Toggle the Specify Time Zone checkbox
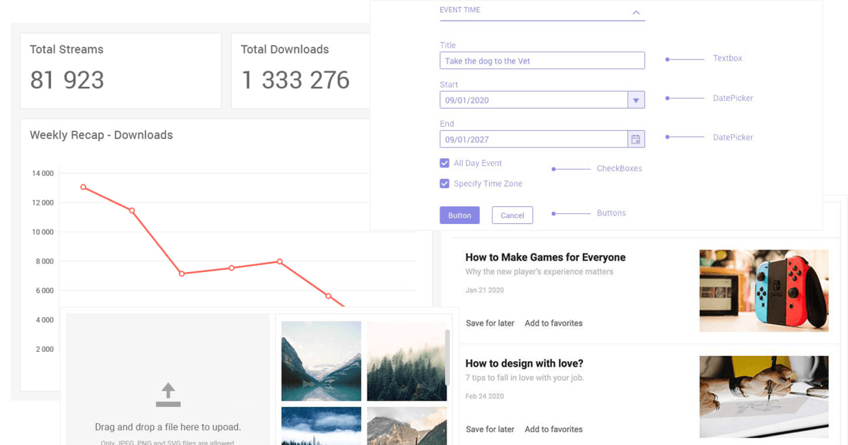 click(x=444, y=184)
